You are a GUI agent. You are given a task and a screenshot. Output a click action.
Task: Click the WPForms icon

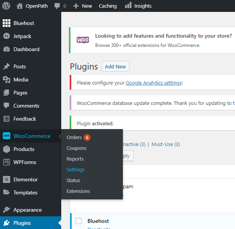7,162
